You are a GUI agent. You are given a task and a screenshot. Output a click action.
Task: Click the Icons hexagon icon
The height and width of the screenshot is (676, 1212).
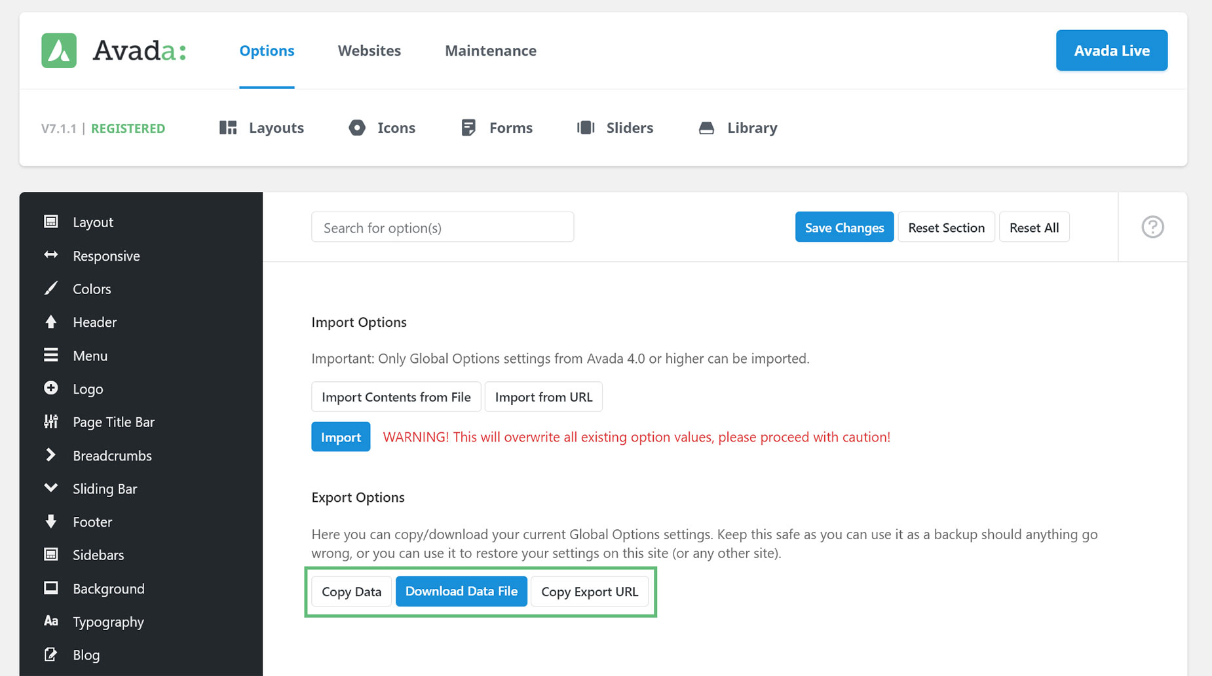[x=357, y=128]
